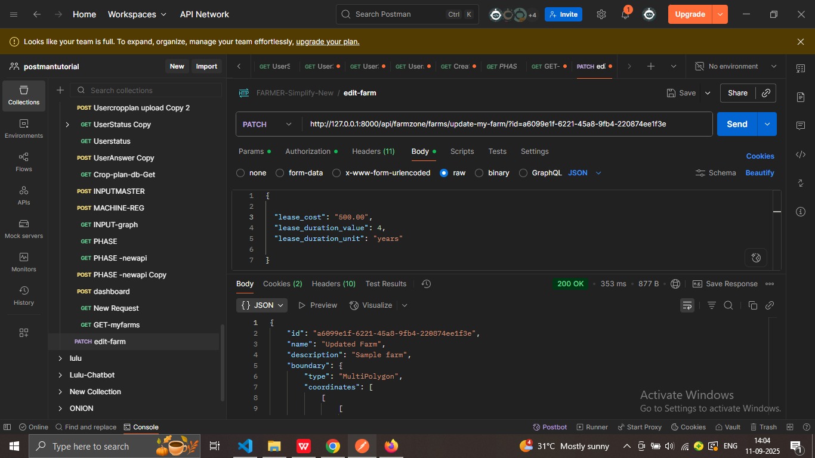The image size is (815, 458).
Task: Open the settings gear icon
Action: pos(601,14)
